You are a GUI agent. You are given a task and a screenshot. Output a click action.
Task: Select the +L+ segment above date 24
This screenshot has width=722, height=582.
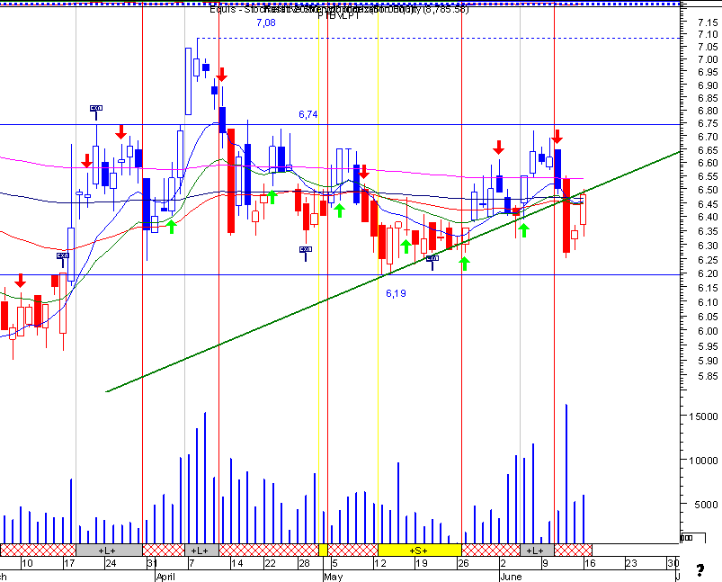click(x=109, y=551)
